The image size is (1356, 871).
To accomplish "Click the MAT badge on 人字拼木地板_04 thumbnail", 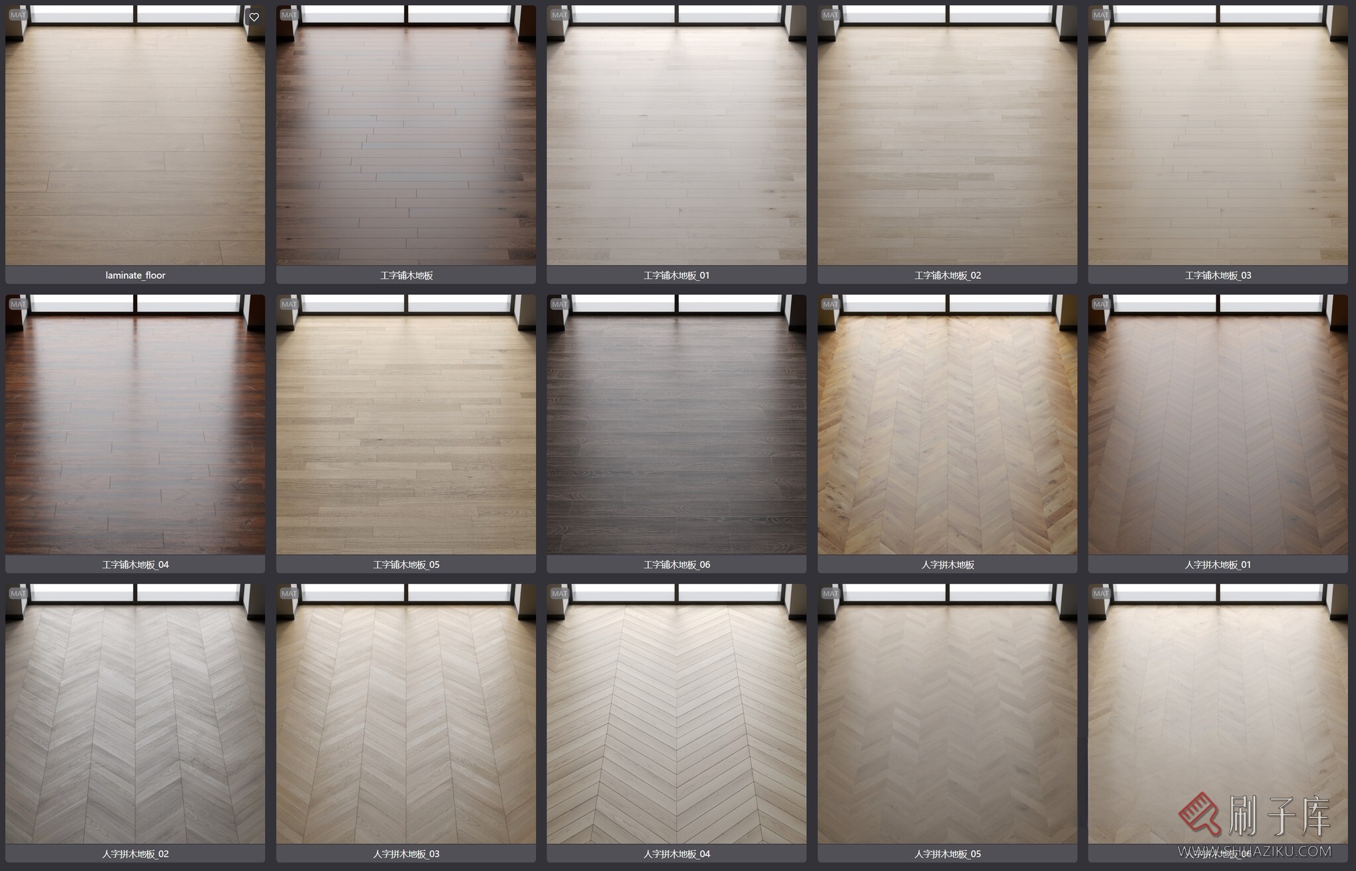I will [559, 593].
